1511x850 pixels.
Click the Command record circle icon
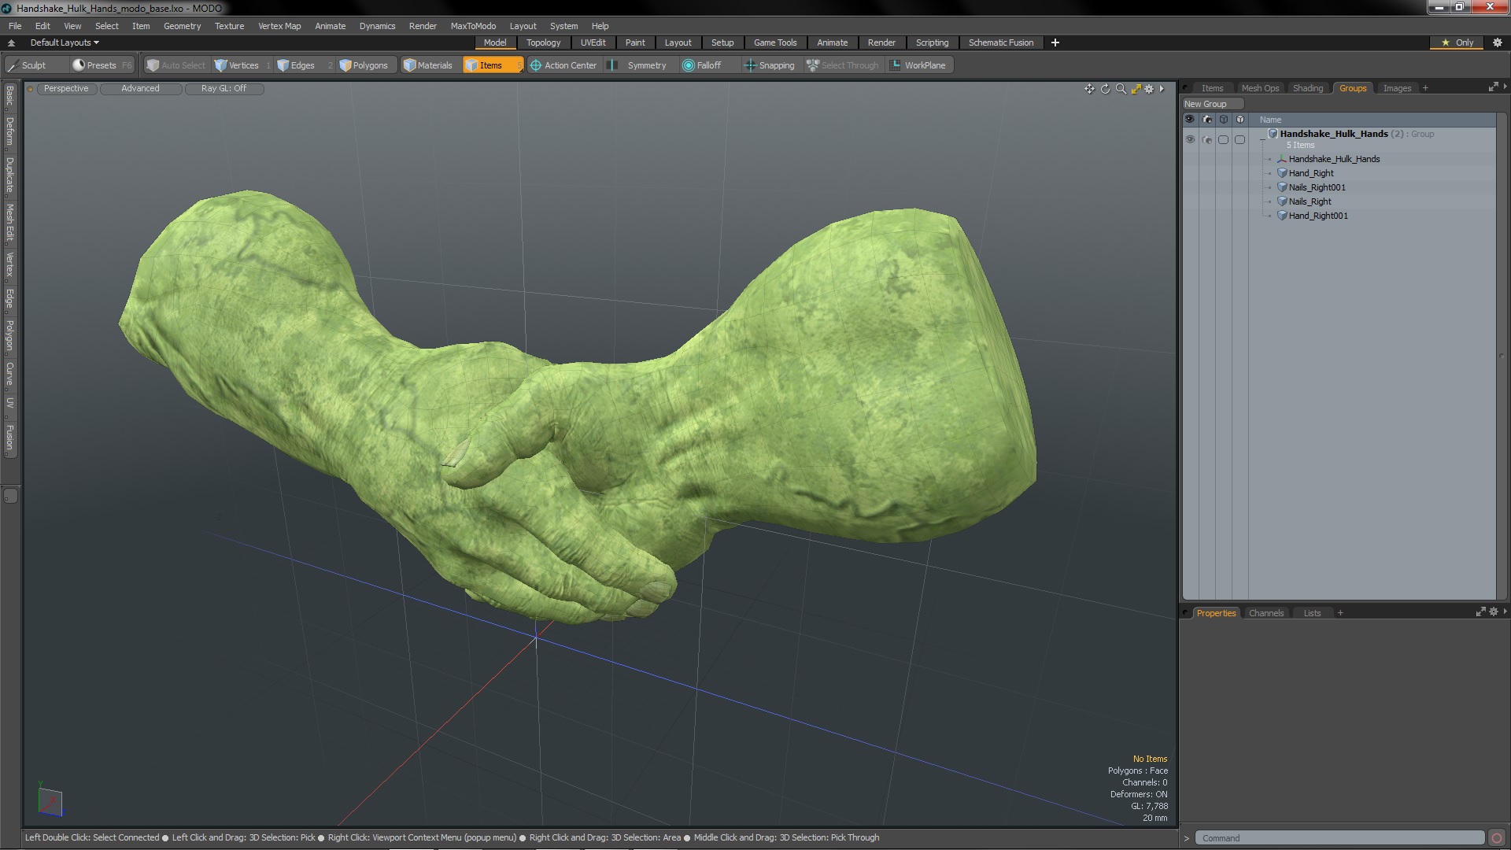click(x=1497, y=838)
